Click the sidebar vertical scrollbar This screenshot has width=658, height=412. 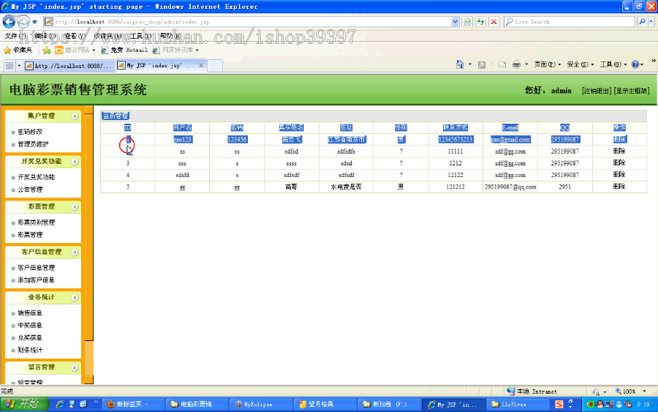[89, 245]
